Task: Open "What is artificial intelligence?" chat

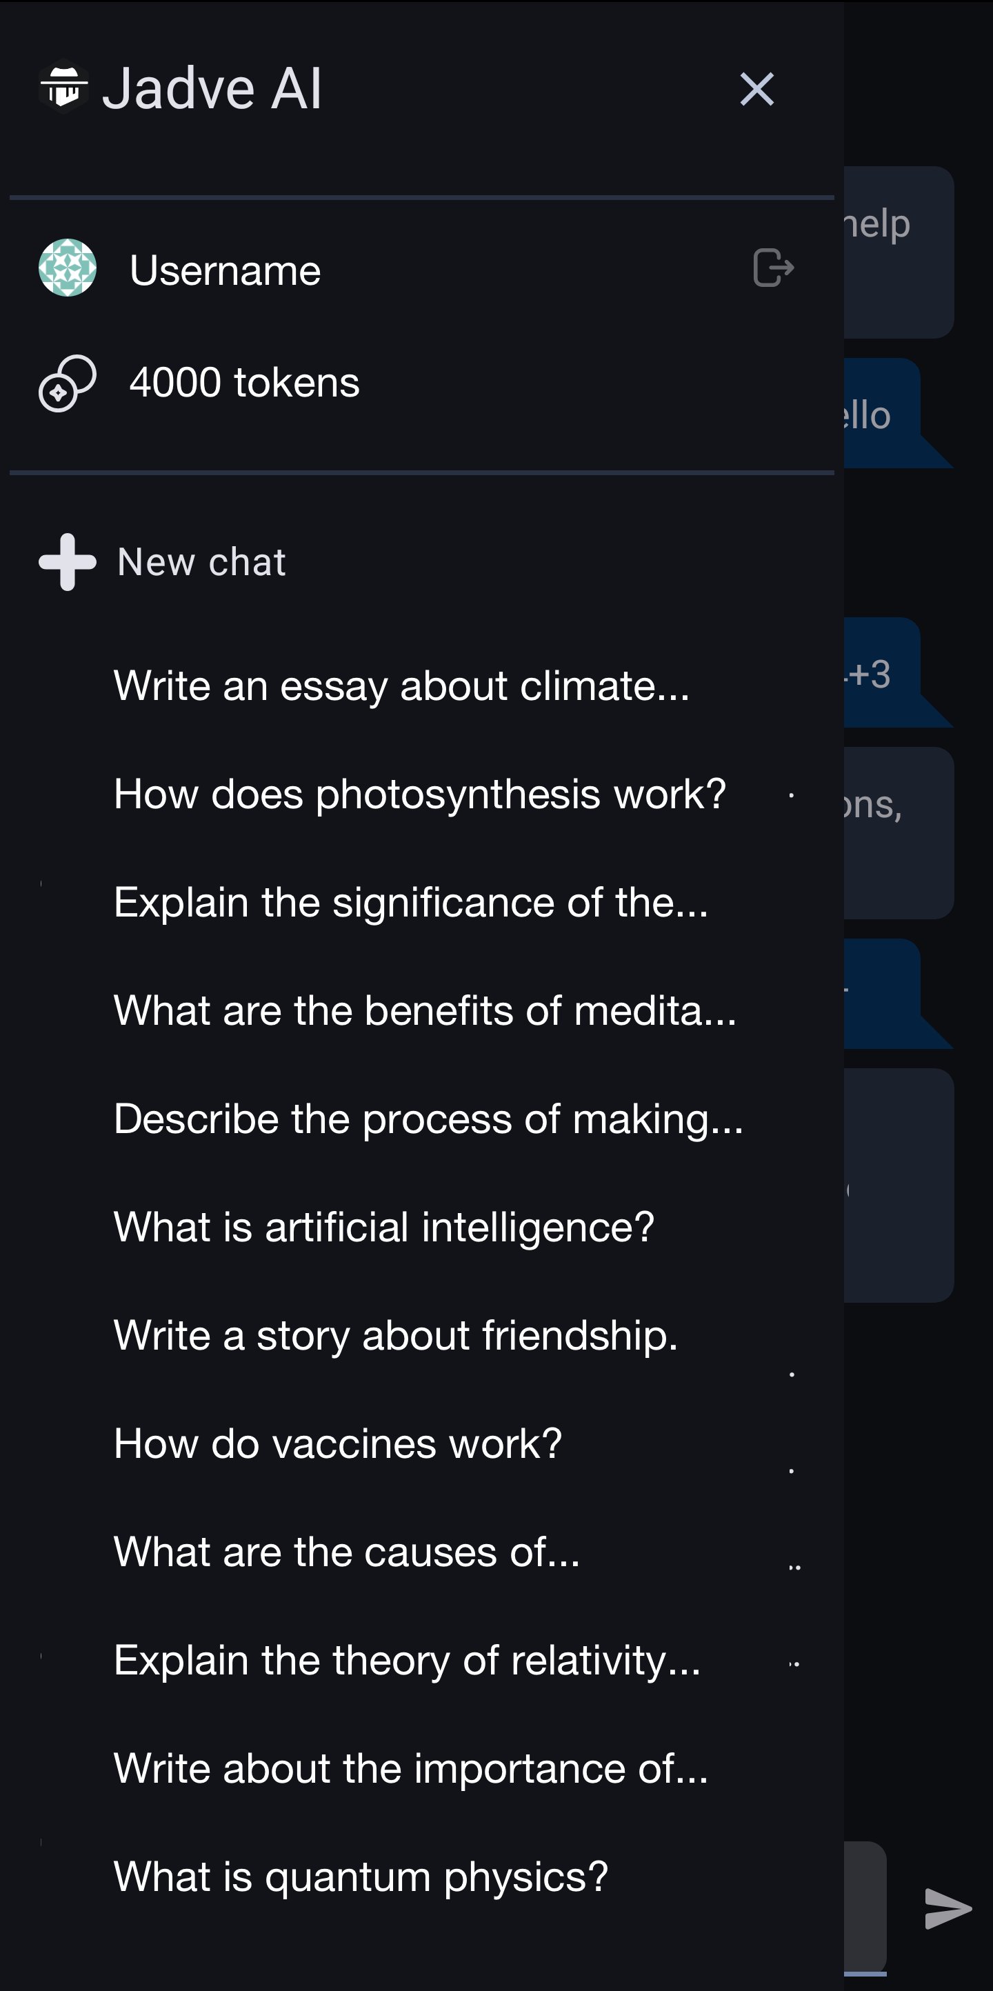Action: coord(383,1228)
